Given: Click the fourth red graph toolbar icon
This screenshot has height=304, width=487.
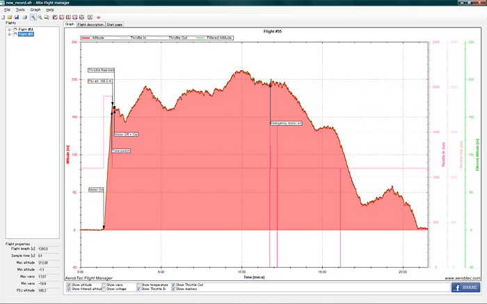Looking at the screenshot, I should tap(75, 17).
